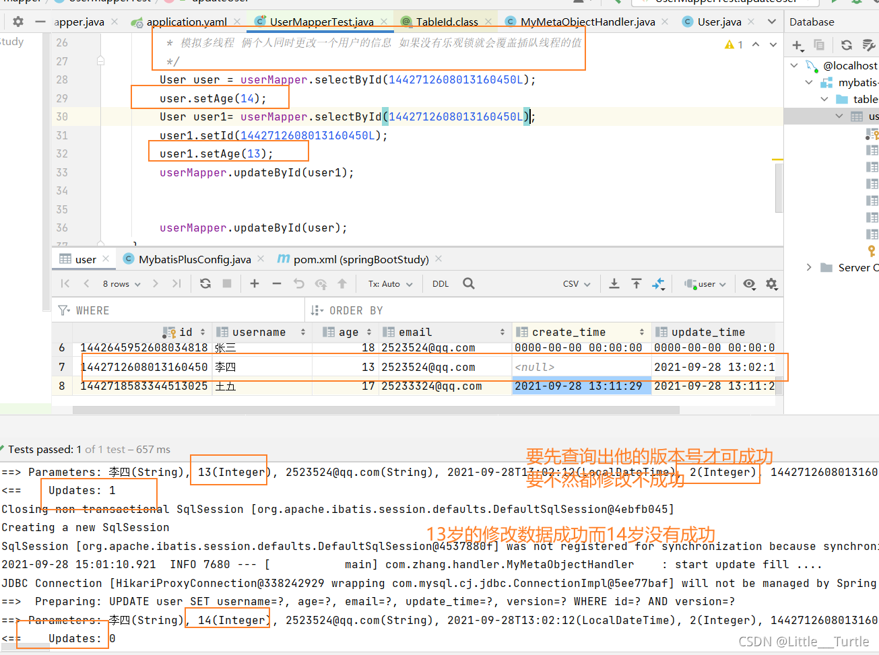Click the table horizontal scrollbar
The height and width of the screenshot is (655, 879).
point(377,409)
